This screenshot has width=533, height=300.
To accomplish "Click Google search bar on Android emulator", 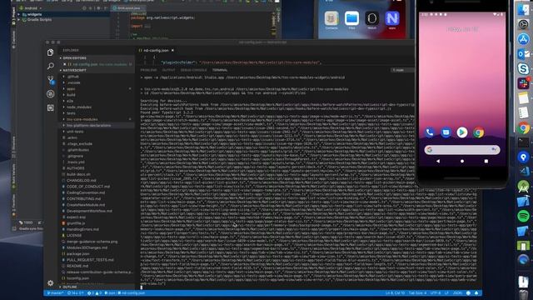I will point(462,150).
